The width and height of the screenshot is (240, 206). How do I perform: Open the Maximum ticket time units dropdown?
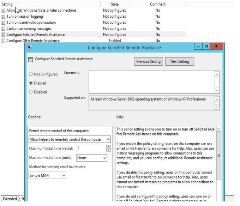coord(104,158)
